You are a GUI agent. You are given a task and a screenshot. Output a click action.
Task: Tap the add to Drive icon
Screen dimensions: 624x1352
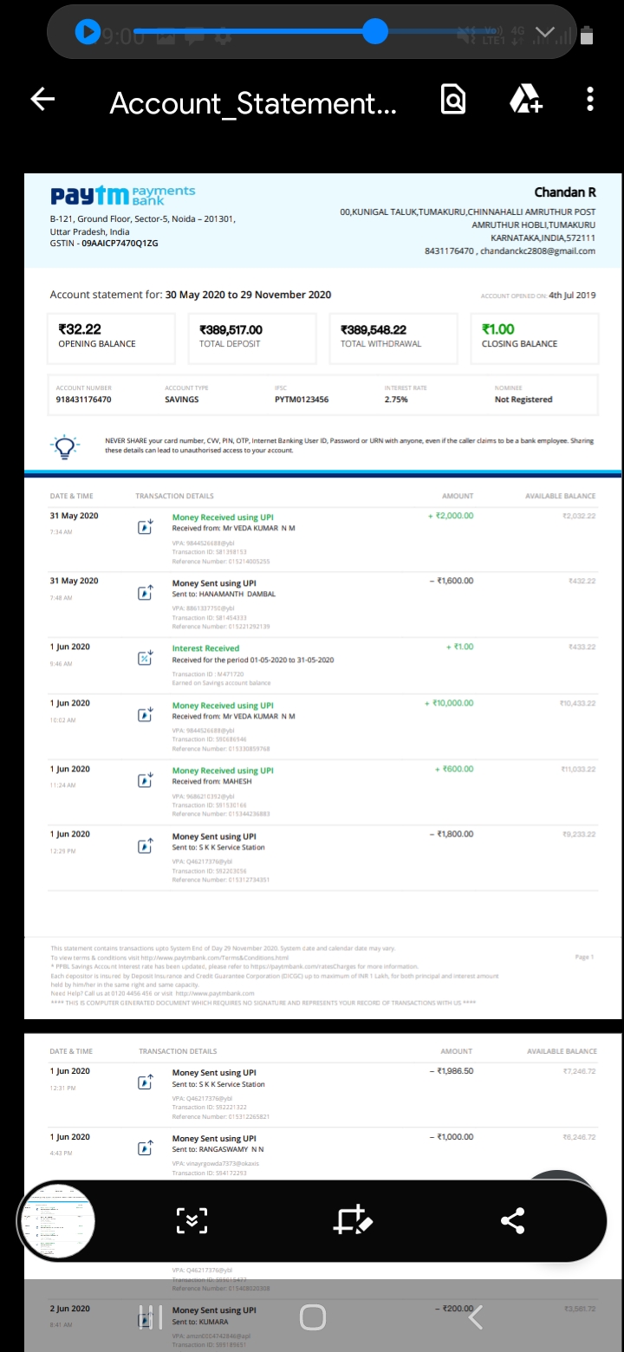(525, 100)
